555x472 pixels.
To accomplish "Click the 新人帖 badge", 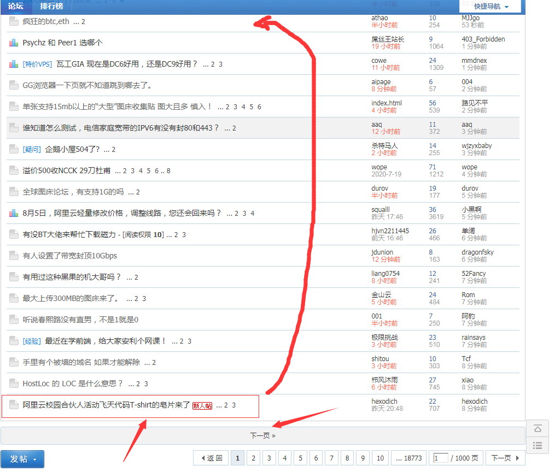I will click(202, 405).
